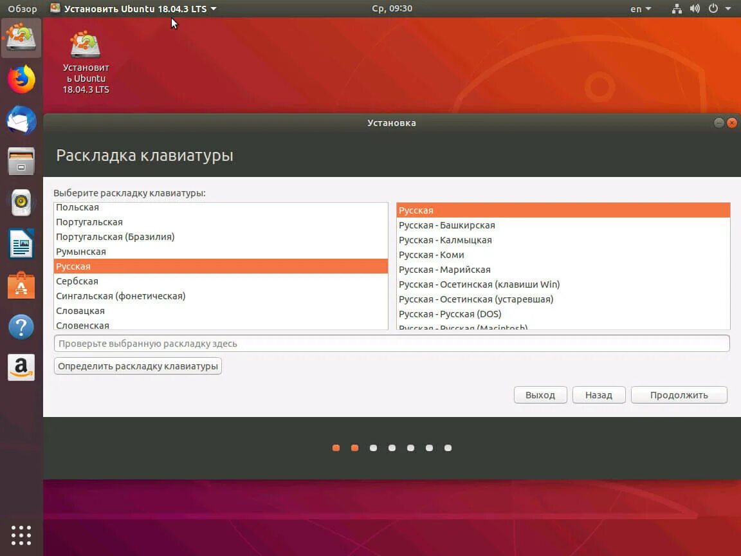Select Сингальская (фонетическая) layout

click(221, 295)
